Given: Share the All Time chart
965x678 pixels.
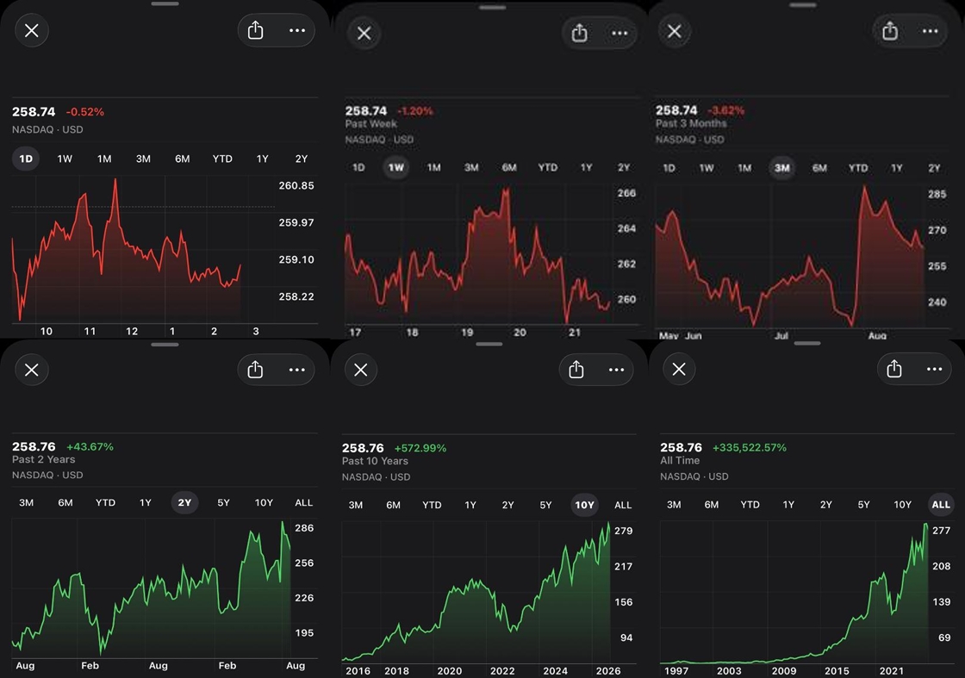Looking at the screenshot, I should (x=894, y=369).
